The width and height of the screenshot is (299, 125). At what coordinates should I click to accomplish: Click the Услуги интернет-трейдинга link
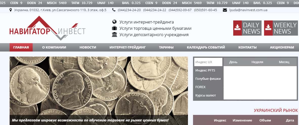tap(147, 22)
